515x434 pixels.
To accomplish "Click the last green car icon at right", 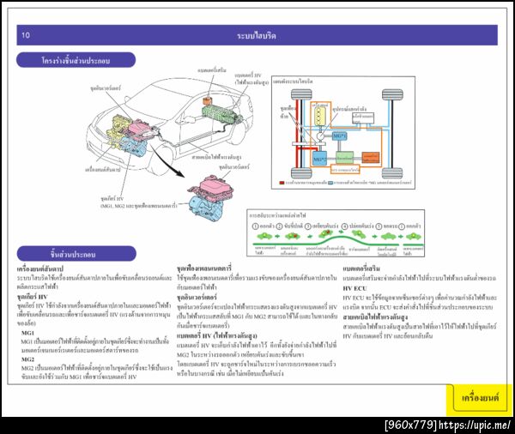I will point(414,236).
